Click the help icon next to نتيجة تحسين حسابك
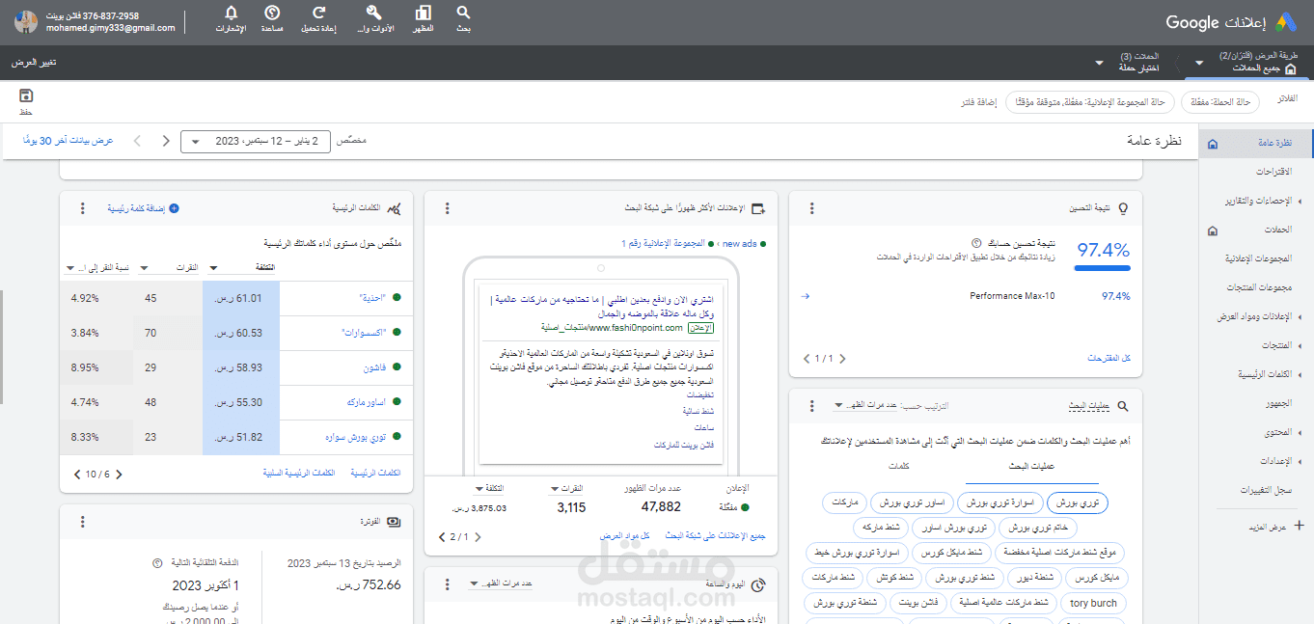 tap(975, 244)
